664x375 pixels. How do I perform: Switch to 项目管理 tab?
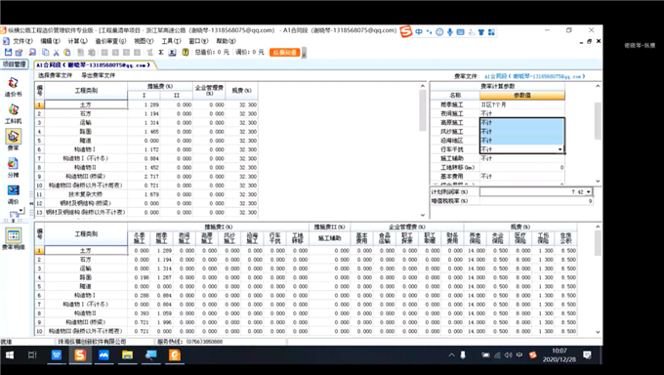[14, 64]
